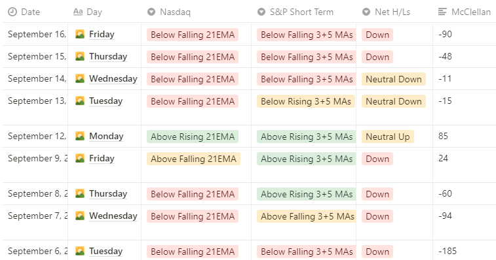Click the McClellan value -185 cell
Image resolution: width=496 pixels, height=260 pixels.
click(x=464, y=251)
